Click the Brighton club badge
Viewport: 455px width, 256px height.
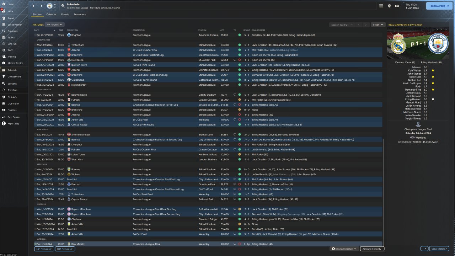point(69,35)
